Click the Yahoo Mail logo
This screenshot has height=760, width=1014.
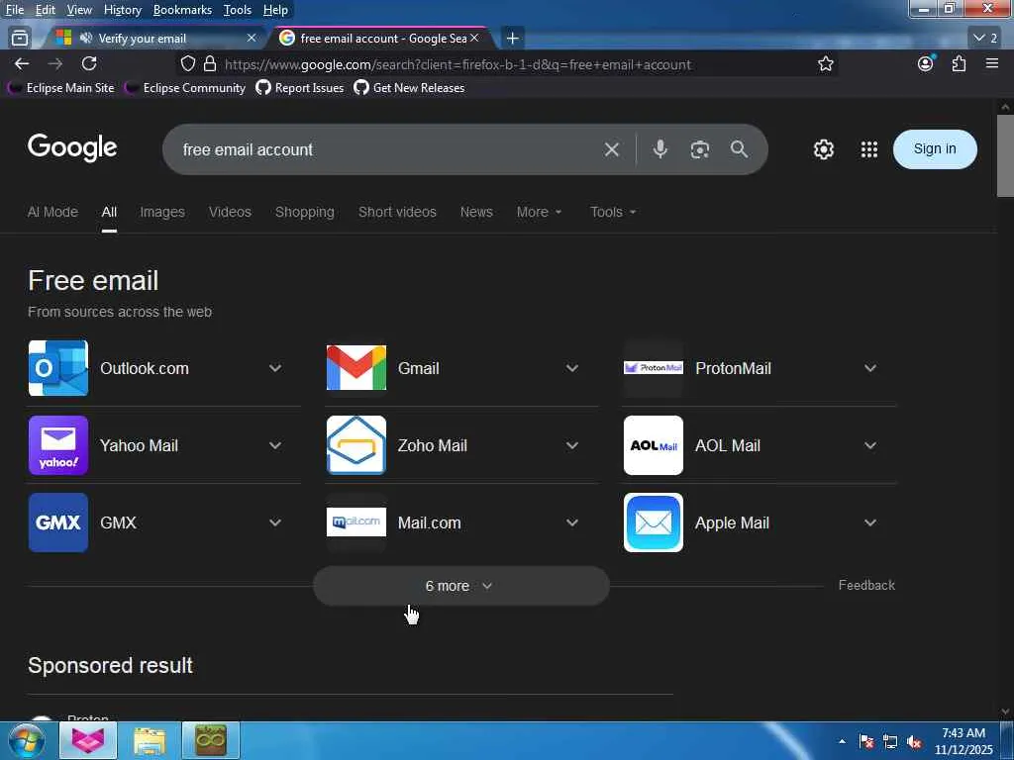pyautogui.click(x=58, y=445)
